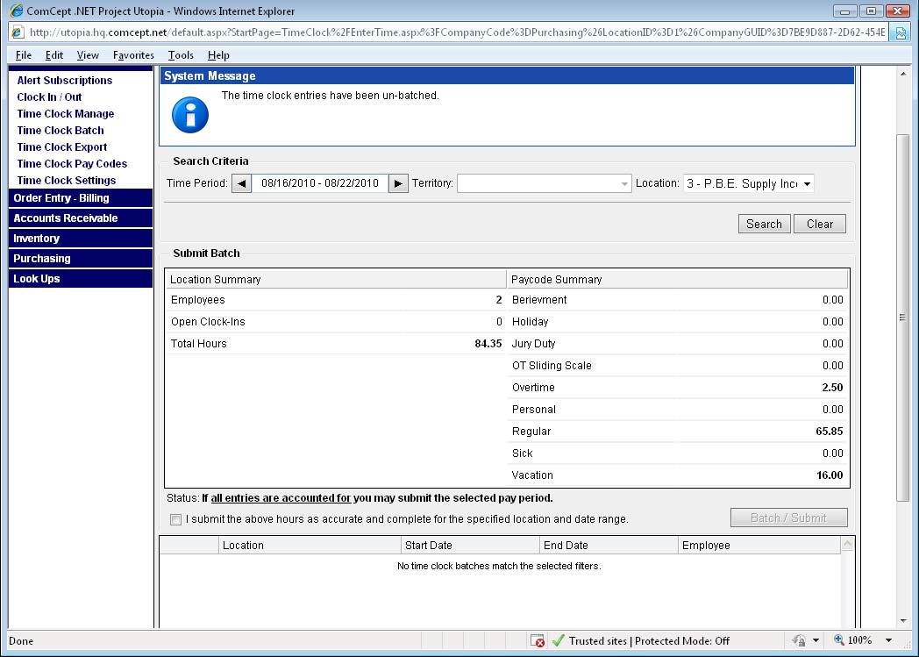Click the blocked content status bar icon
The width and height of the screenshot is (919, 657).
tap(538, 641)
